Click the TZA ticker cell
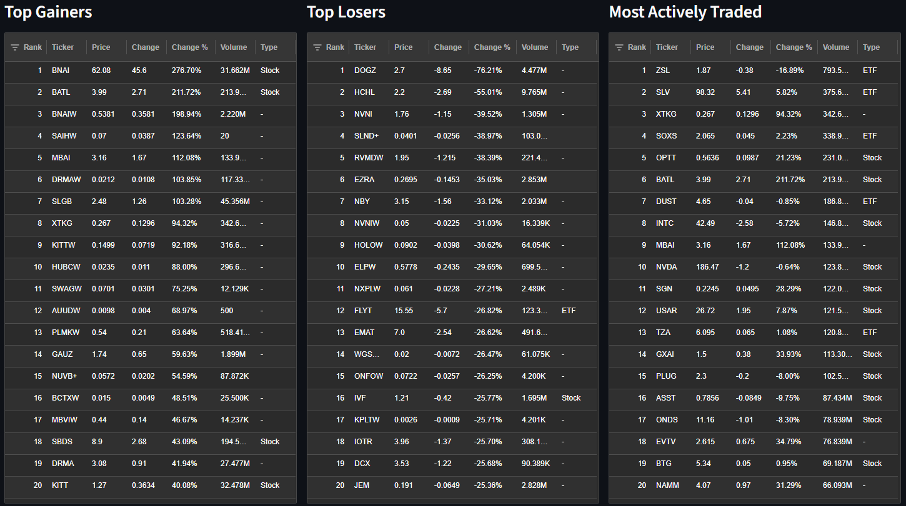Viewport: 906px width, 506px height. click(664, 333)
